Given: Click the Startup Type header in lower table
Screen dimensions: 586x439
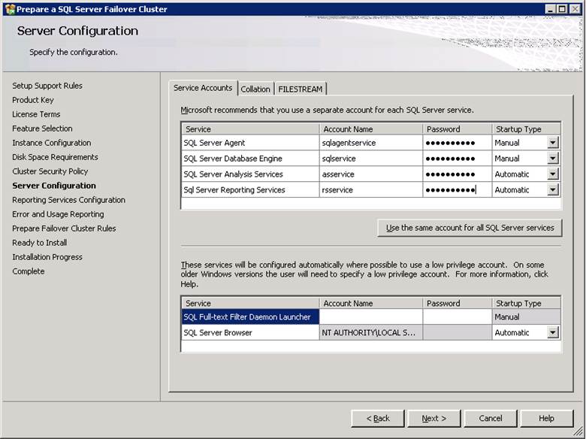Looking at the screenshot, I should click(x=526, y=303).
